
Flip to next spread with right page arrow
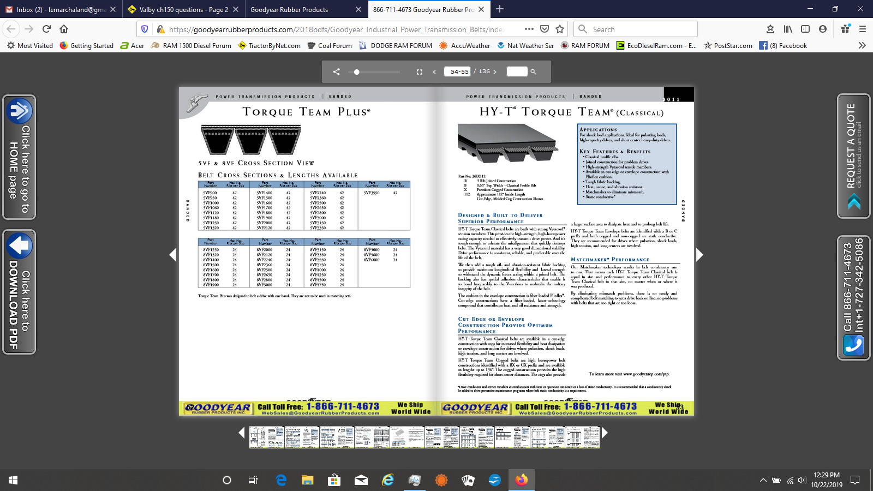[x=699, y=255]
